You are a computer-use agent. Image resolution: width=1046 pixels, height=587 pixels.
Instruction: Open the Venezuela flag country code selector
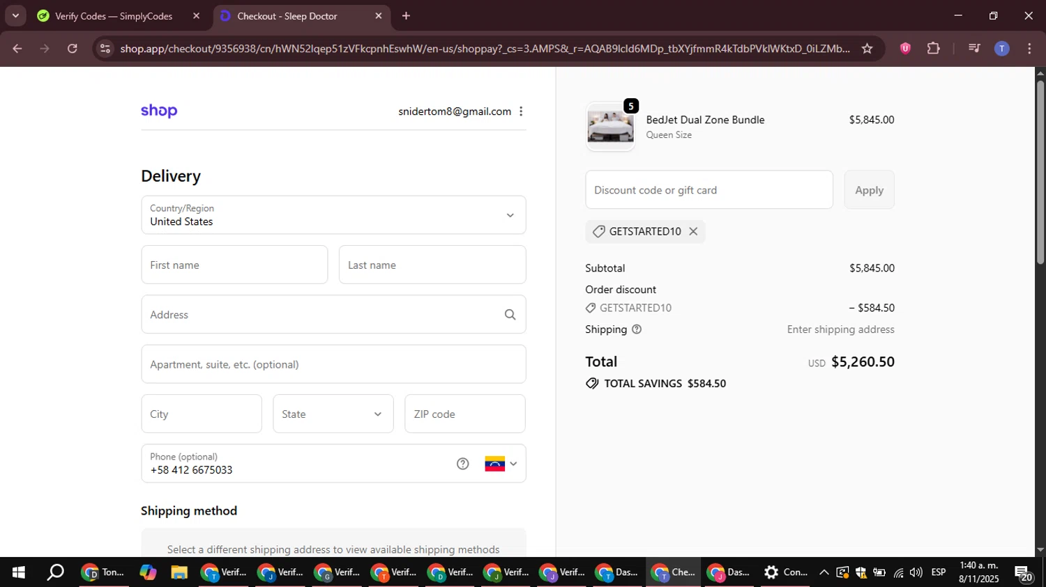click(x=501, y=464)
